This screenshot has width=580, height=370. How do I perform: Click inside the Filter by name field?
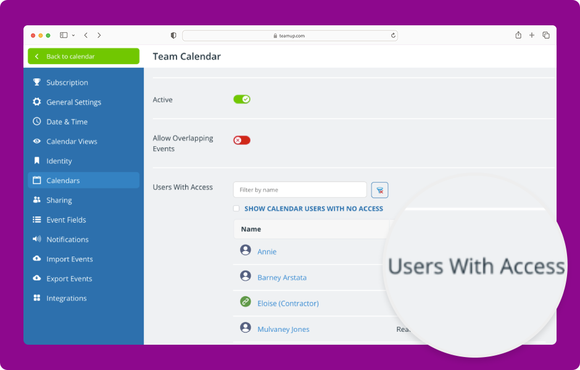(299, 189)
